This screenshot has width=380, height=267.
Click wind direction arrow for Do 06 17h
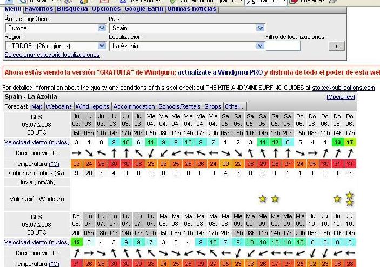tap(350, 153)
